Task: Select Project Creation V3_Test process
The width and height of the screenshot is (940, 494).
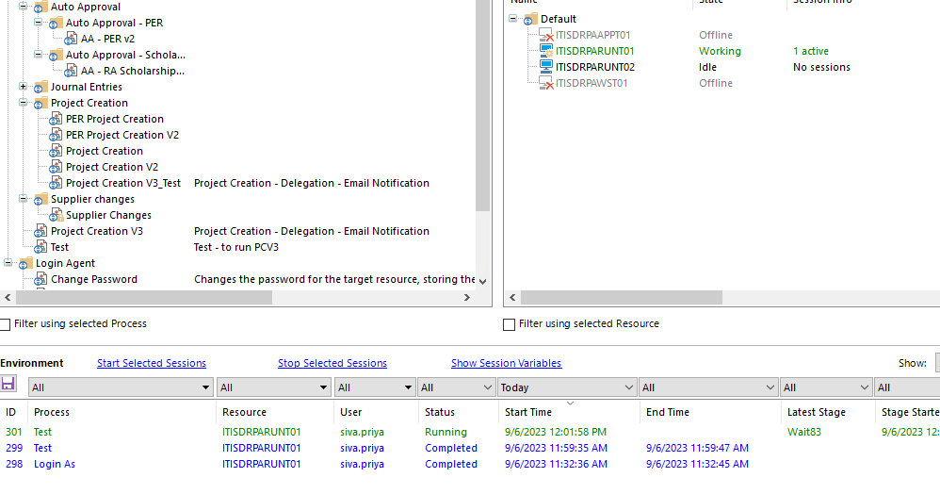Action: pyautogui.click(x=122, y=183)
